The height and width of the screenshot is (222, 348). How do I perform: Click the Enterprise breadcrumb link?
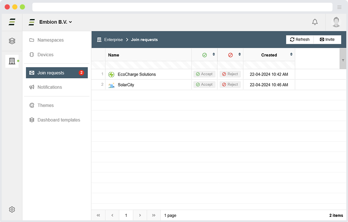coord(113,40)
